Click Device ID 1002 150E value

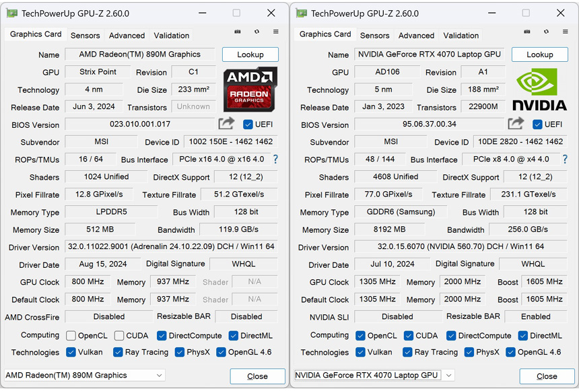pyautogui.click(x=231, y=142)
